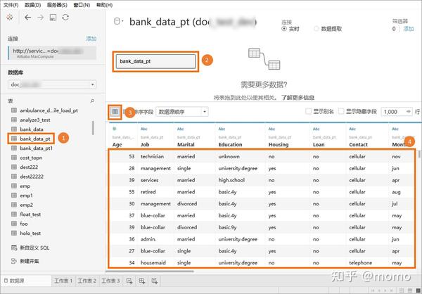This screenshot has height=294, width=422.
Task: Select the Alibaba MaxCompute connection entry
Action: [52, 53]
